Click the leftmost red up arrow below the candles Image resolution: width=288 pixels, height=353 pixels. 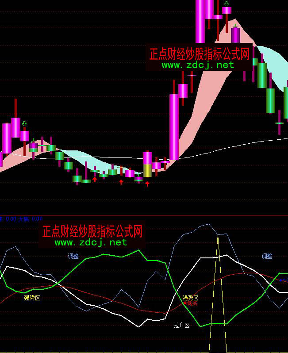(94, 179)
